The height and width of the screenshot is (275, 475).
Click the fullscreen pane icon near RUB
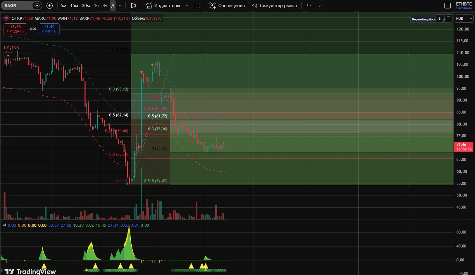(x=448, y=18)
